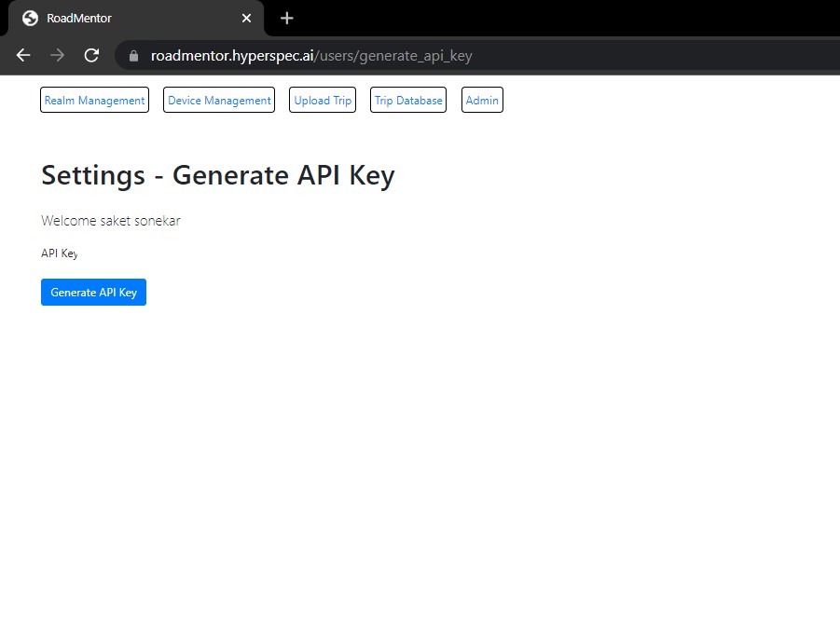This screenshot has height=643, width=840.
Task: Click the 'Welcome saket sonekar' text
Action: (111, 221)
